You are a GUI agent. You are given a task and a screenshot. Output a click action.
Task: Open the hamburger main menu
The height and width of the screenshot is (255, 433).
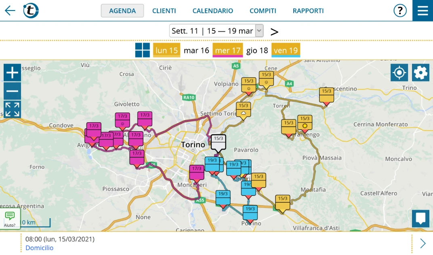tap(422, 11)
